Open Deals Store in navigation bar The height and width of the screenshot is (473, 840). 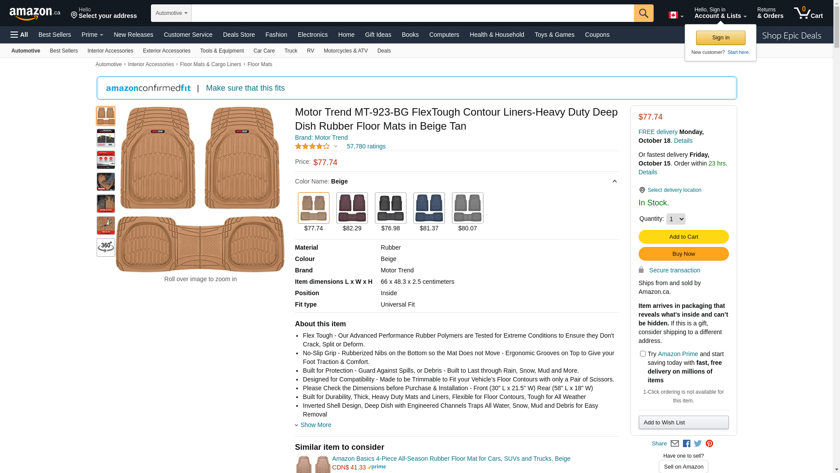point(238,35)
